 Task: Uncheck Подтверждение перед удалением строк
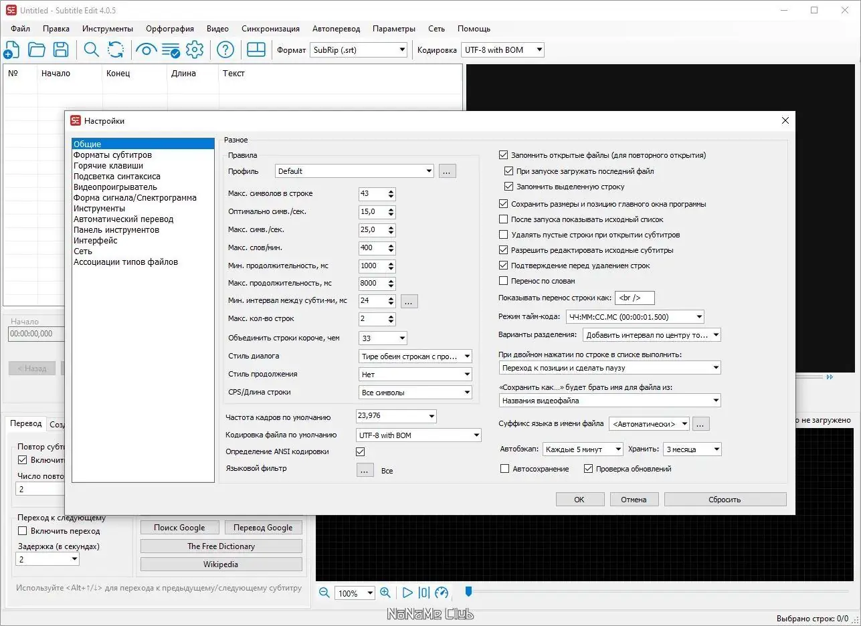pos(504,266)
